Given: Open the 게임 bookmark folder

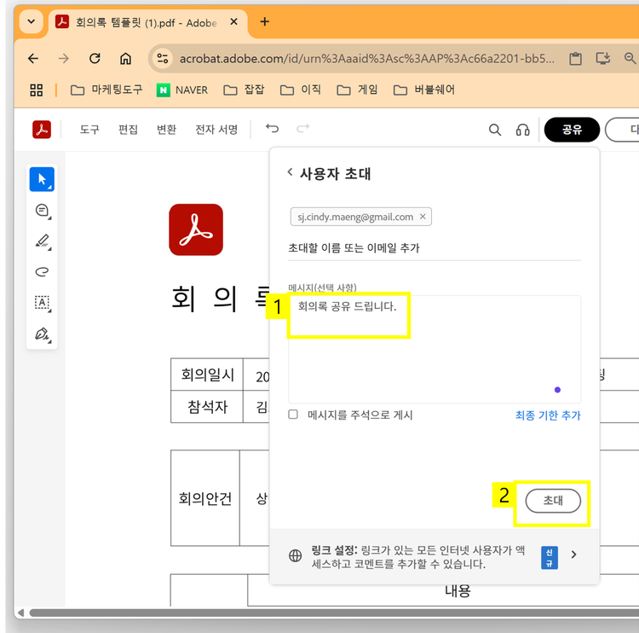Looking at the screenshot, I should pyautogui.click(x=357, y=90).
